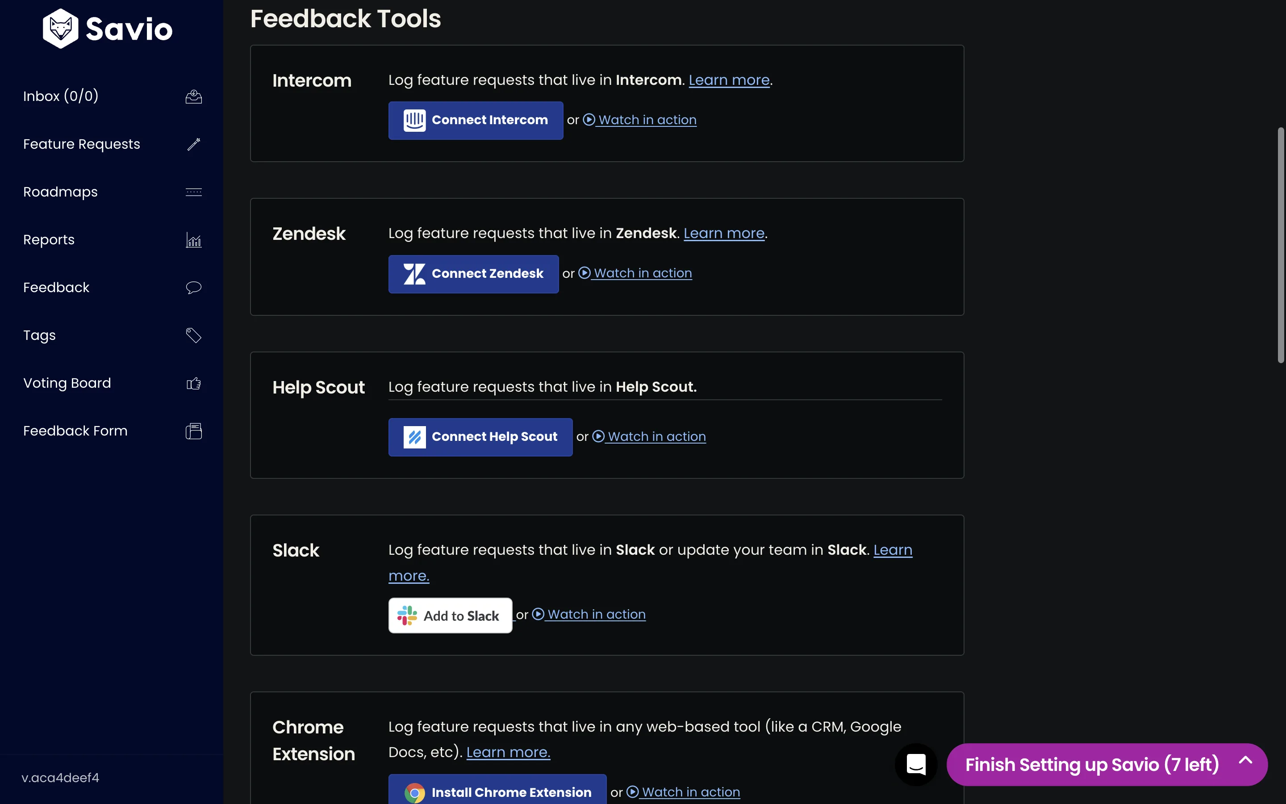Click the Savio fox logo
The image size is (1286, 804).
tap(61, 29)
